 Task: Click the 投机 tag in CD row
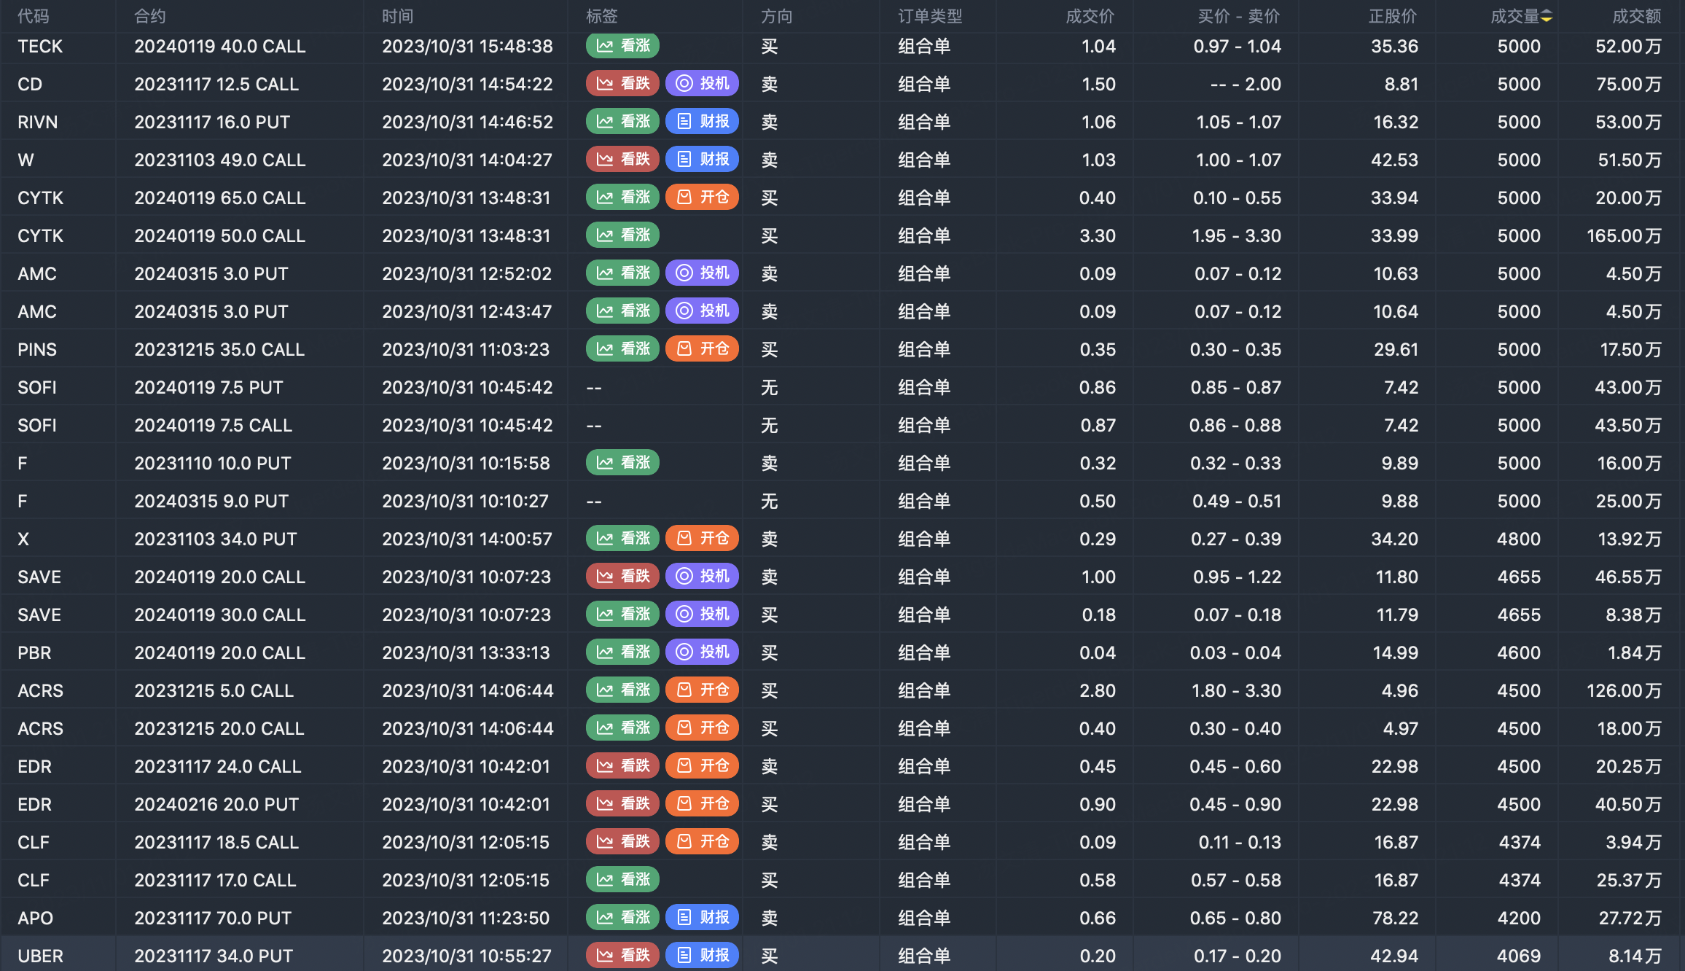[702, 84]
